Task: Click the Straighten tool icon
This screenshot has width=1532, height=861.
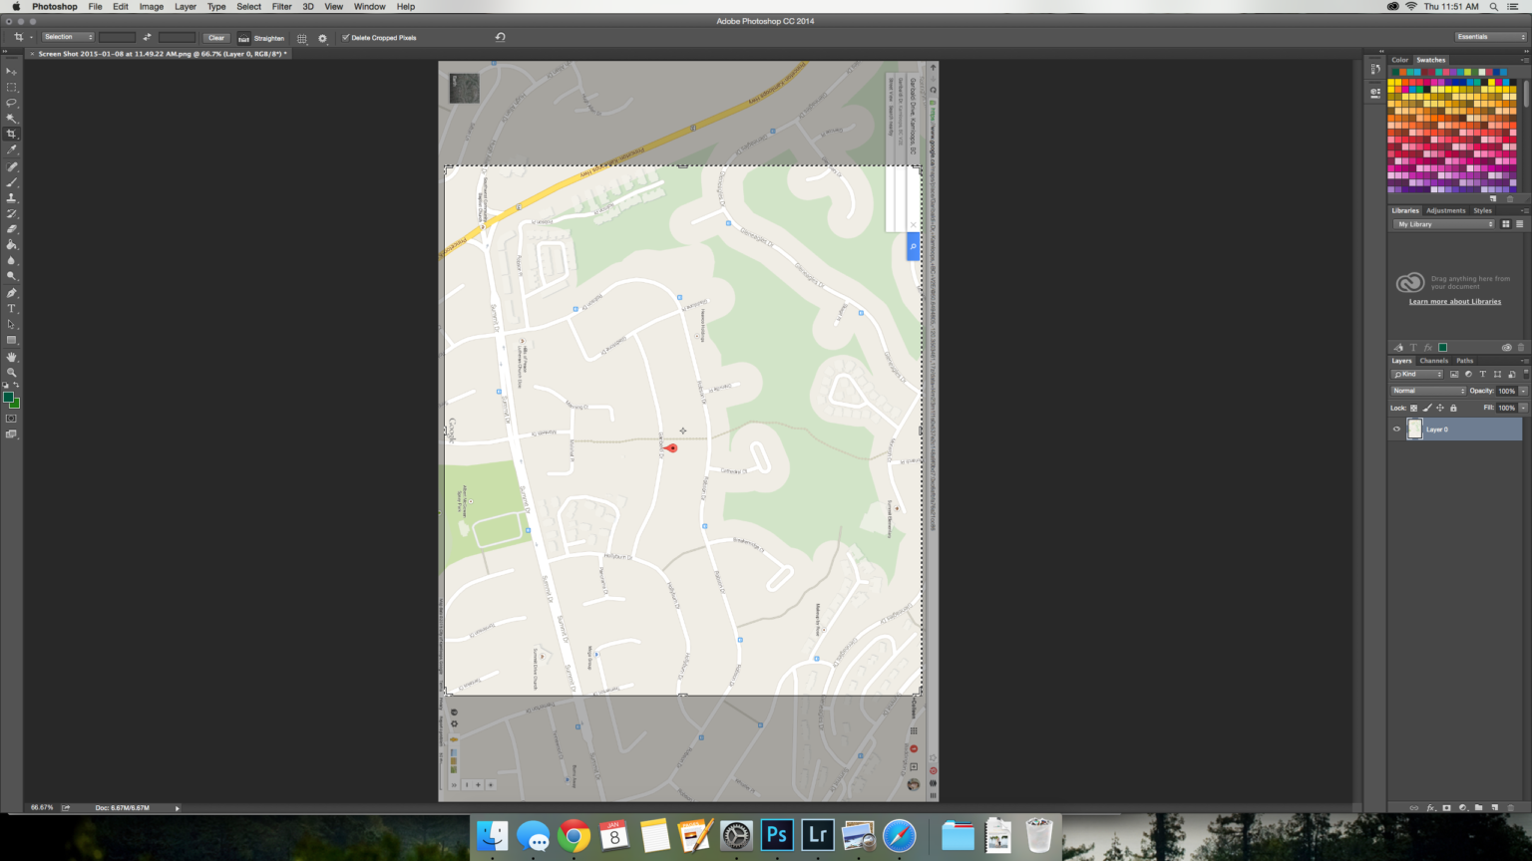Action: [243, 38]
